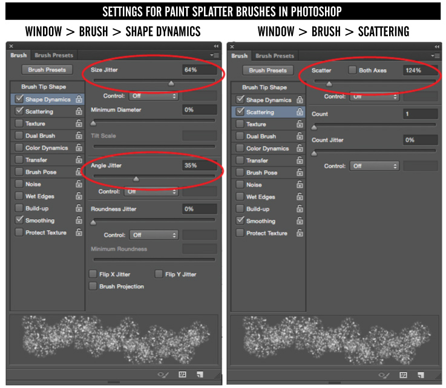Toggle lock icon beside Dual Brush in right panel

[x=300, y=136]
